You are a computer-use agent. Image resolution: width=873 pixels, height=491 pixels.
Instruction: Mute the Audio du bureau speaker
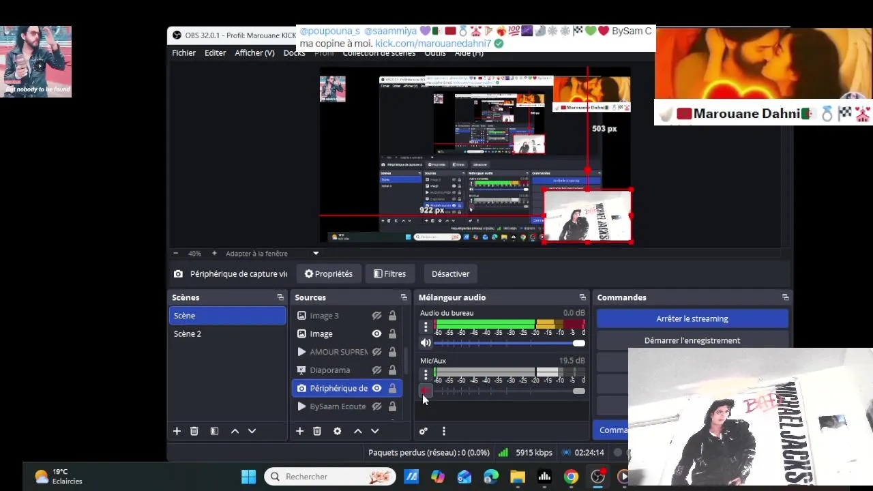[426, 343]
